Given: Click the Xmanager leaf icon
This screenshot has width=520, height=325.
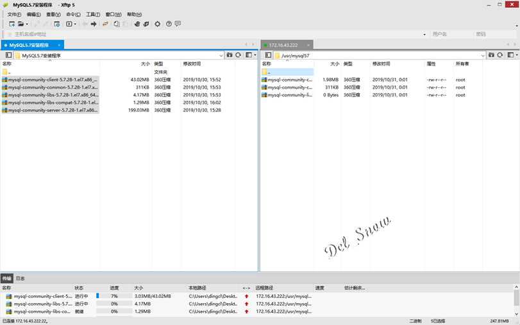Looking at the screenshot, I should click(x=146, y=24).
